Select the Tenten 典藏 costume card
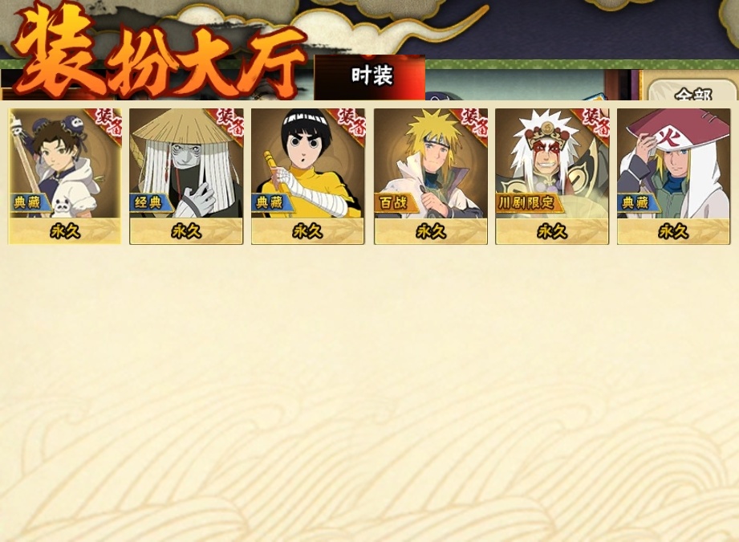Screen dimensions: 739x542 pyautogui.click(x=65, y=177)
